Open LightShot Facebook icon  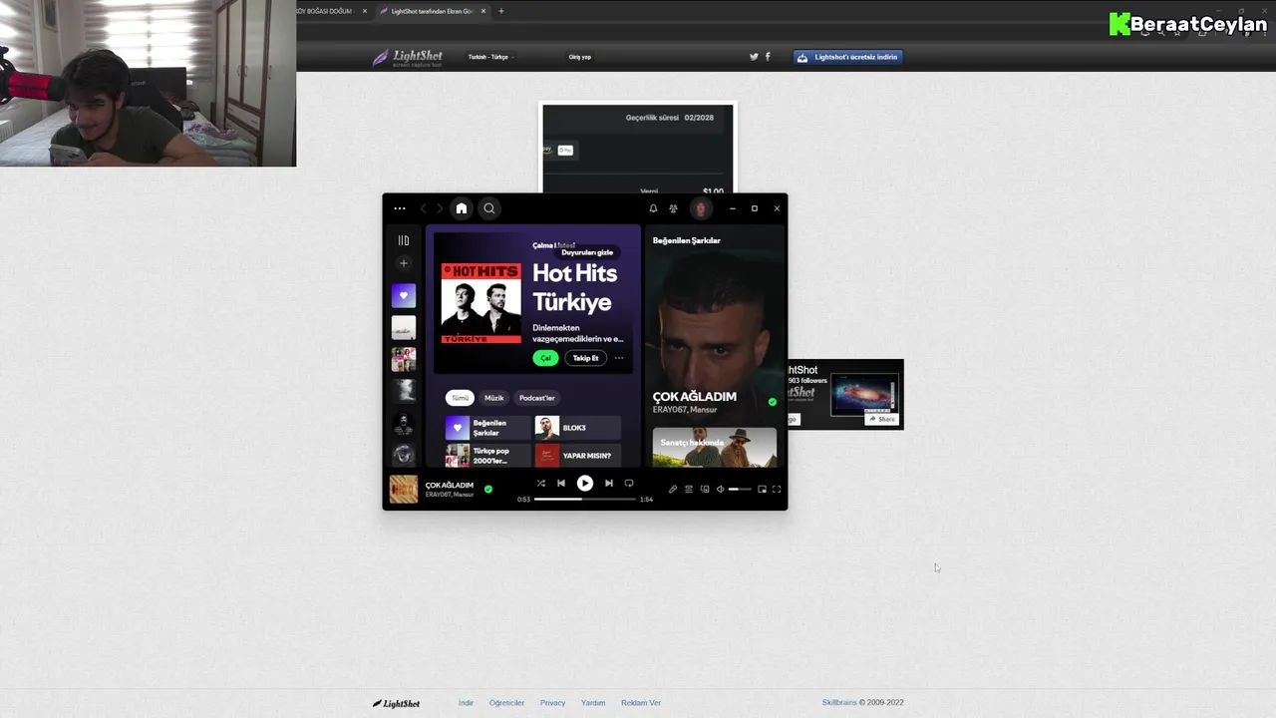click(x=768, y=57)
